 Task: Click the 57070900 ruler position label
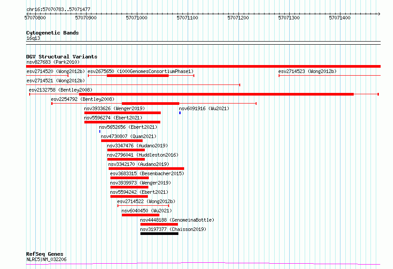click(x=86, y=18)
